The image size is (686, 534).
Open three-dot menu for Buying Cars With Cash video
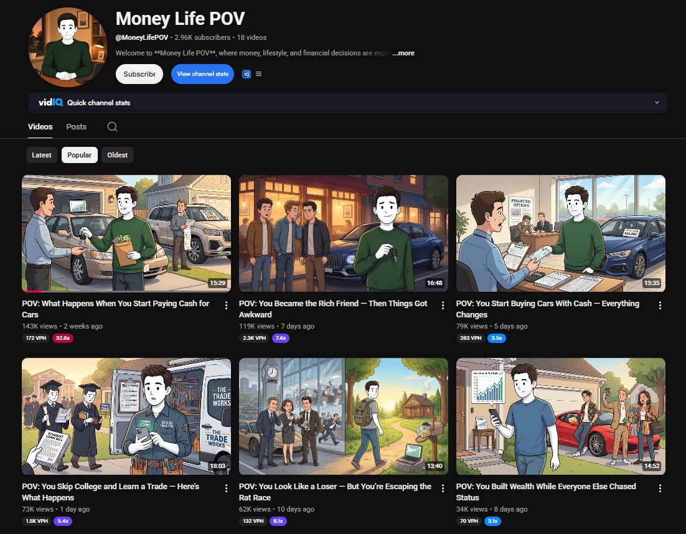point(660,305)
